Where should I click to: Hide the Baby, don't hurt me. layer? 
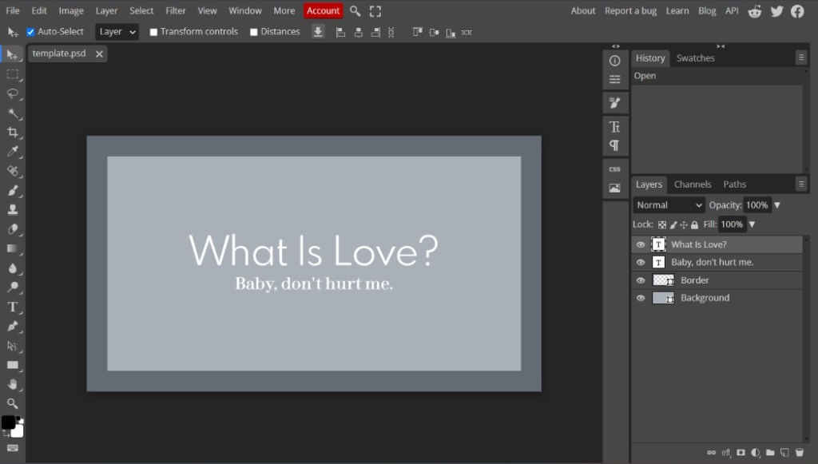click(x=641, y=262)
